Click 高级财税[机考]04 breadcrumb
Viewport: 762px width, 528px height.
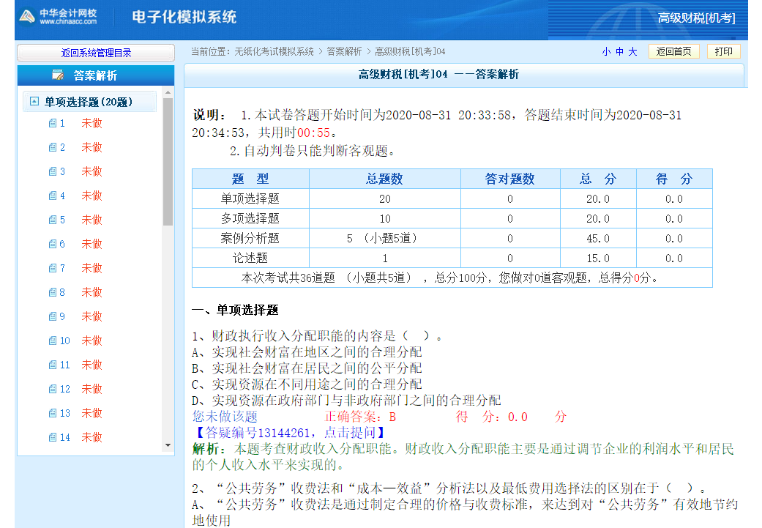point(410,51)
